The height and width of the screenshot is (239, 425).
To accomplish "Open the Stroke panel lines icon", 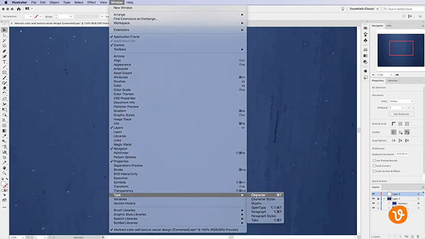I will 365,49.
